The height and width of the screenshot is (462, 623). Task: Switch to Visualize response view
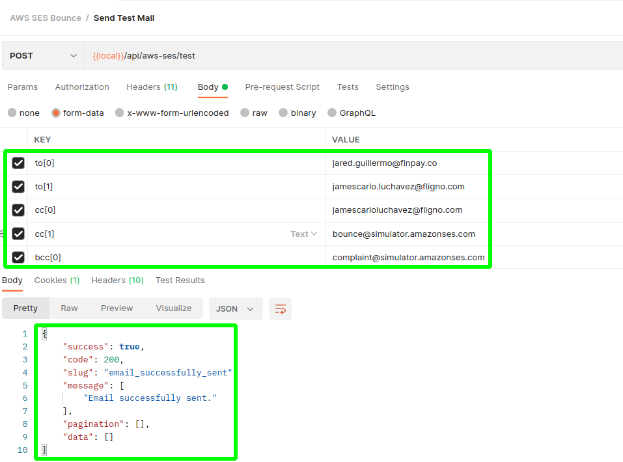(x=174, y=308)
